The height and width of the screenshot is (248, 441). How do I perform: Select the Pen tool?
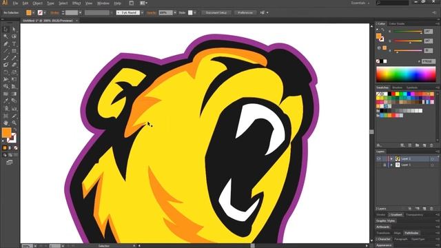pos(6,44)
